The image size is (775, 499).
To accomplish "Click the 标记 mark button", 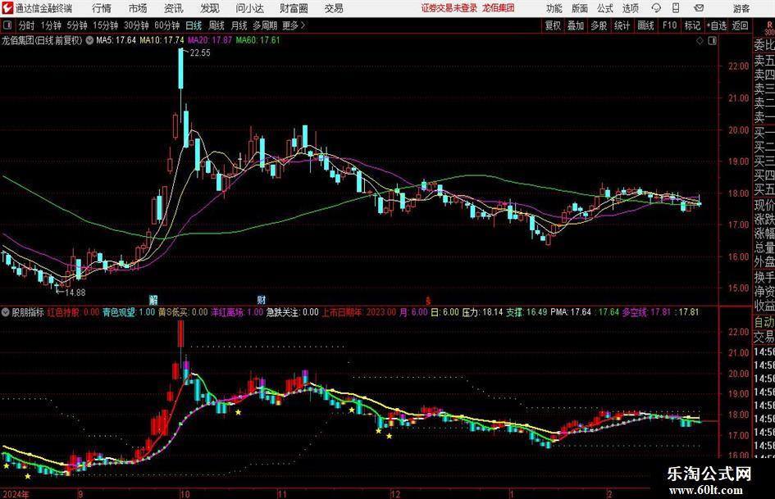I will 692,25.
